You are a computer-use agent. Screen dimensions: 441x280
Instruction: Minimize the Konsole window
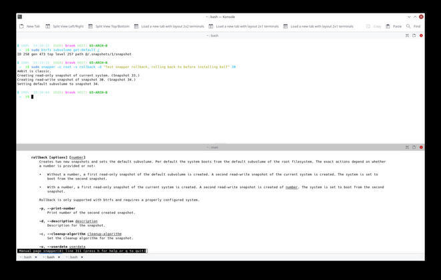pyautogui.click(x=409, y=17)
